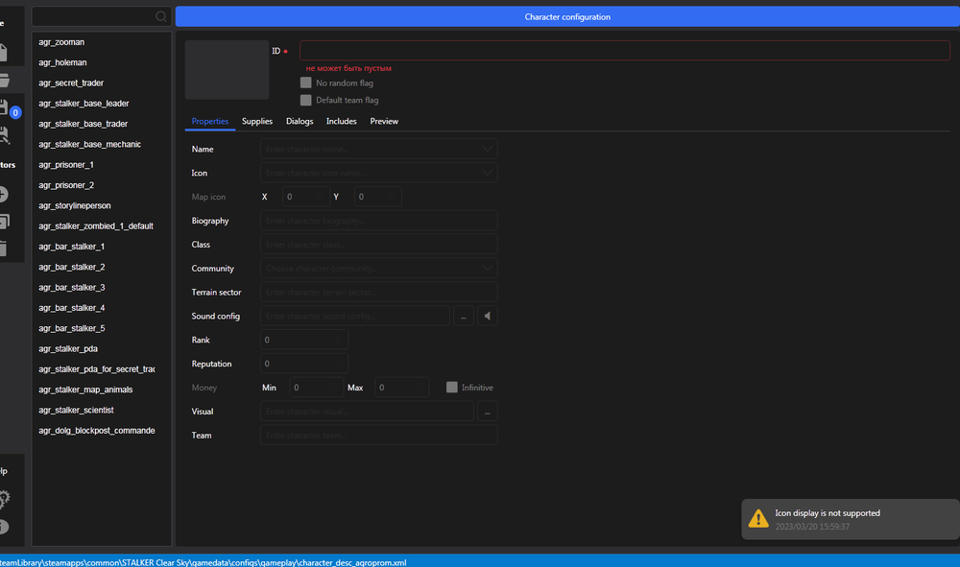Click the new file icon in sidebar
Image resolution: width=960 pixels, height=567 pixels.
tap(5, 51)
